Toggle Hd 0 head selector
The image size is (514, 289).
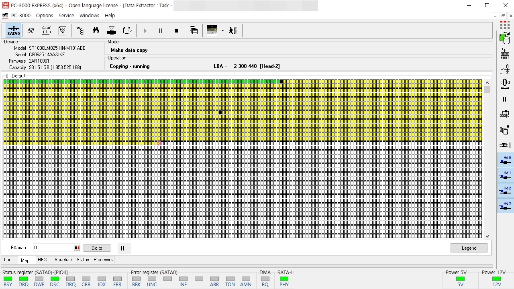[x=505, y=160]
